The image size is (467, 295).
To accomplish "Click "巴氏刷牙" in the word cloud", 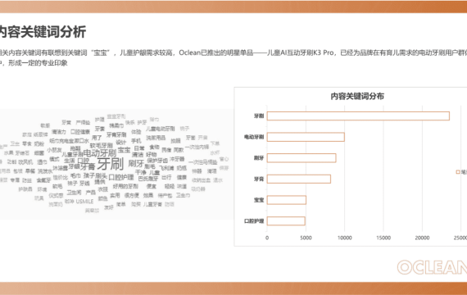I will pyautogui.click(x=148, y=179).
